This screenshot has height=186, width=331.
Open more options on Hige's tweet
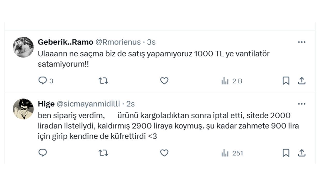click(302, 104)
